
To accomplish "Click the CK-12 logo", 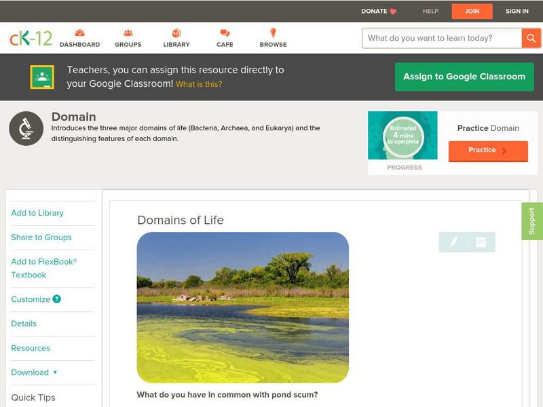I will point(31,38).
